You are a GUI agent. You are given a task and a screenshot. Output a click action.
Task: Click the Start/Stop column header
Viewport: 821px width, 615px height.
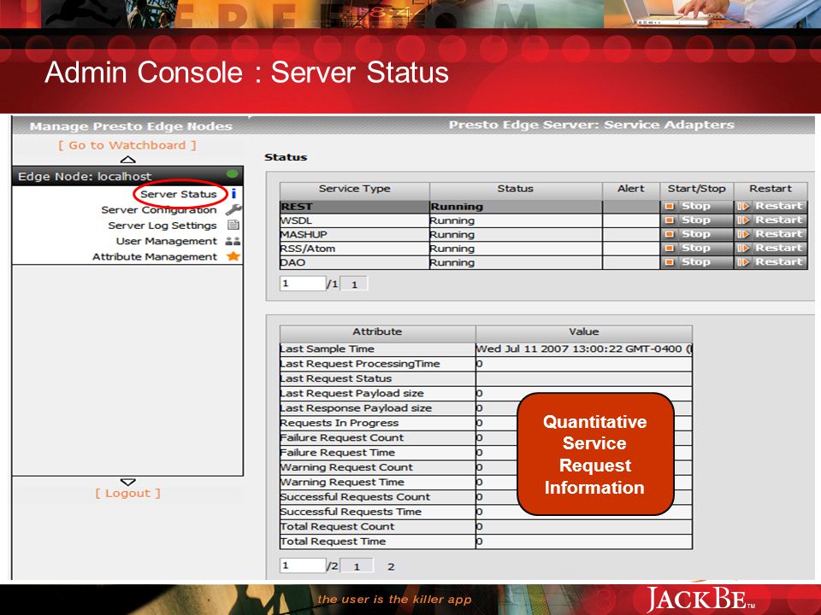[696, 190]
